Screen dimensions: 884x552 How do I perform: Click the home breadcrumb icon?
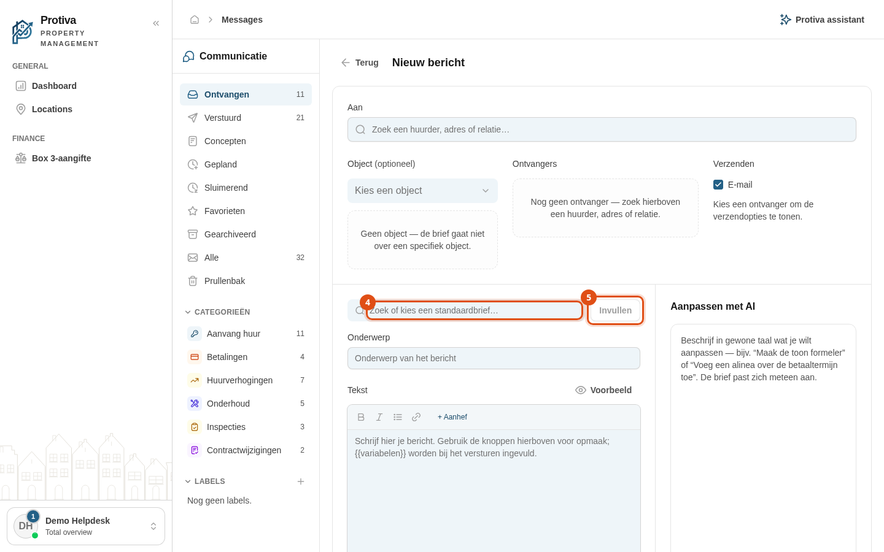point(195,20)
